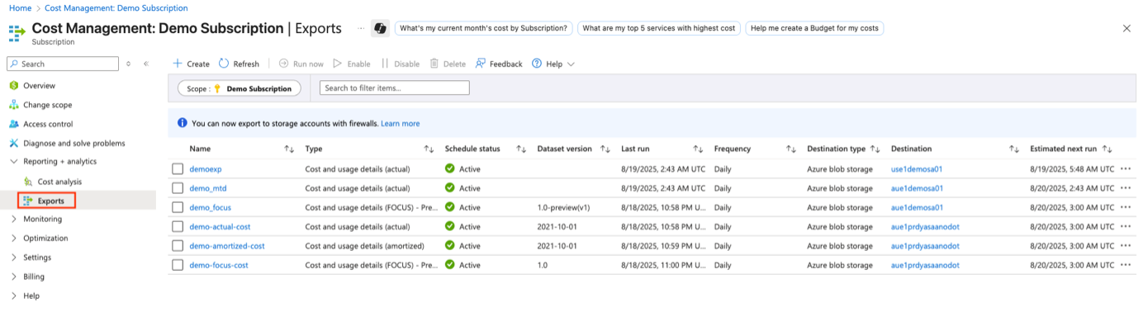Close the Exports blade with X
The image size is (1143, 312).
(1126, 28)
